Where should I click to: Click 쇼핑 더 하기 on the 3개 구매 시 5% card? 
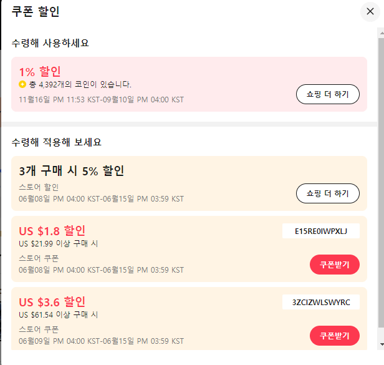point(328,193)
